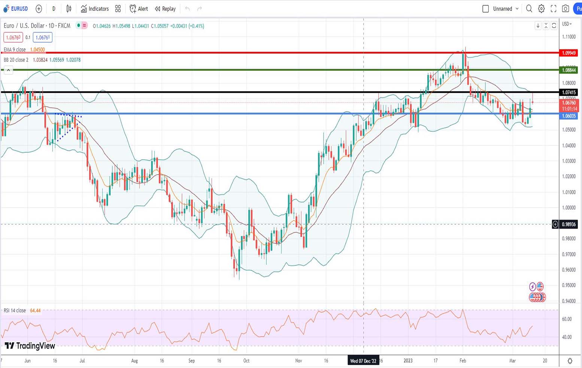Click the purple lightning event icon
Viewport: 582px width, 368px height.
532,287
